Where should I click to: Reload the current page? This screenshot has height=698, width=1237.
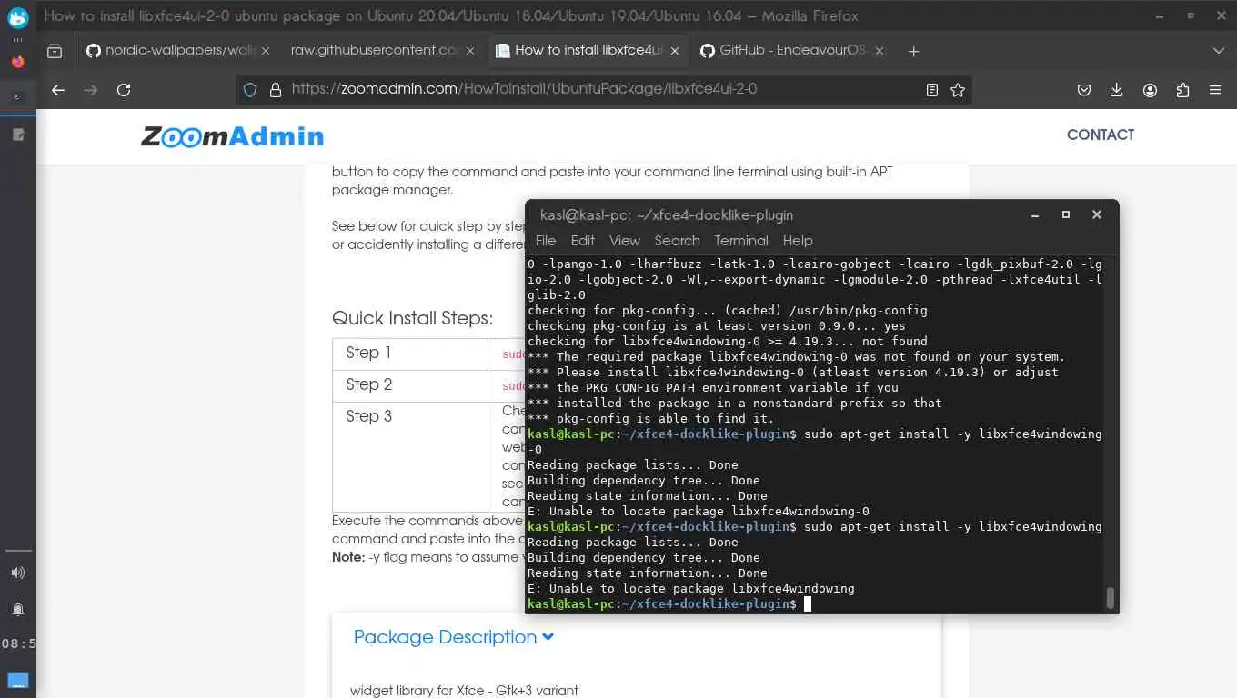point(124,90)
